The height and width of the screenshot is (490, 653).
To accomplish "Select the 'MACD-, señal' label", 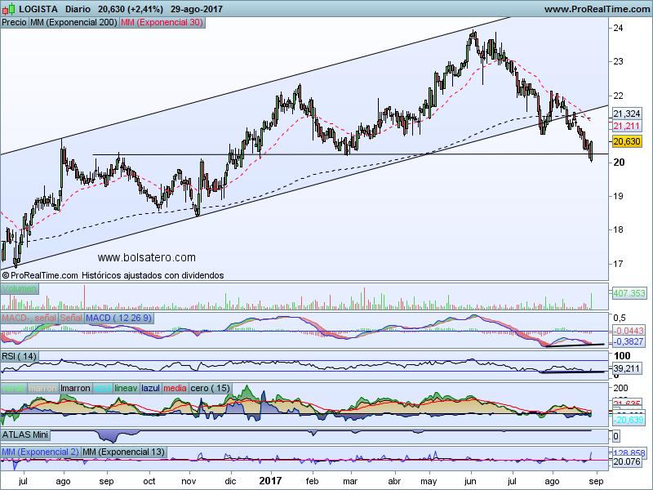I will pyautogui.click(x=29, y=317).
